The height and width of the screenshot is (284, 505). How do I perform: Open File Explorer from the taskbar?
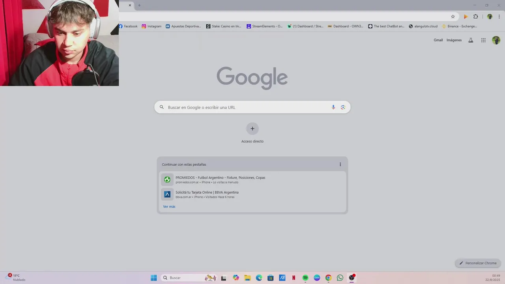click(247, 278)
